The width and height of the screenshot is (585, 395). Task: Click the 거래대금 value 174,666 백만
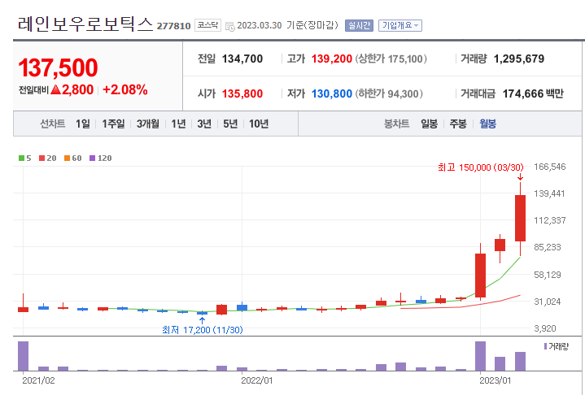[533, 93]
